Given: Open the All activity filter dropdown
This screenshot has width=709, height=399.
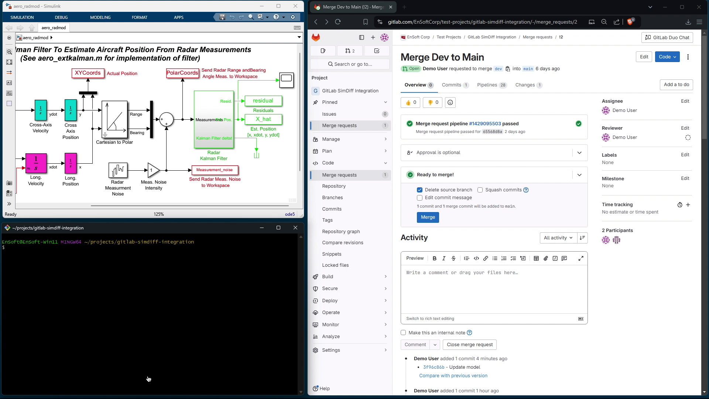Looking at the screenshot, I should 558,238.
